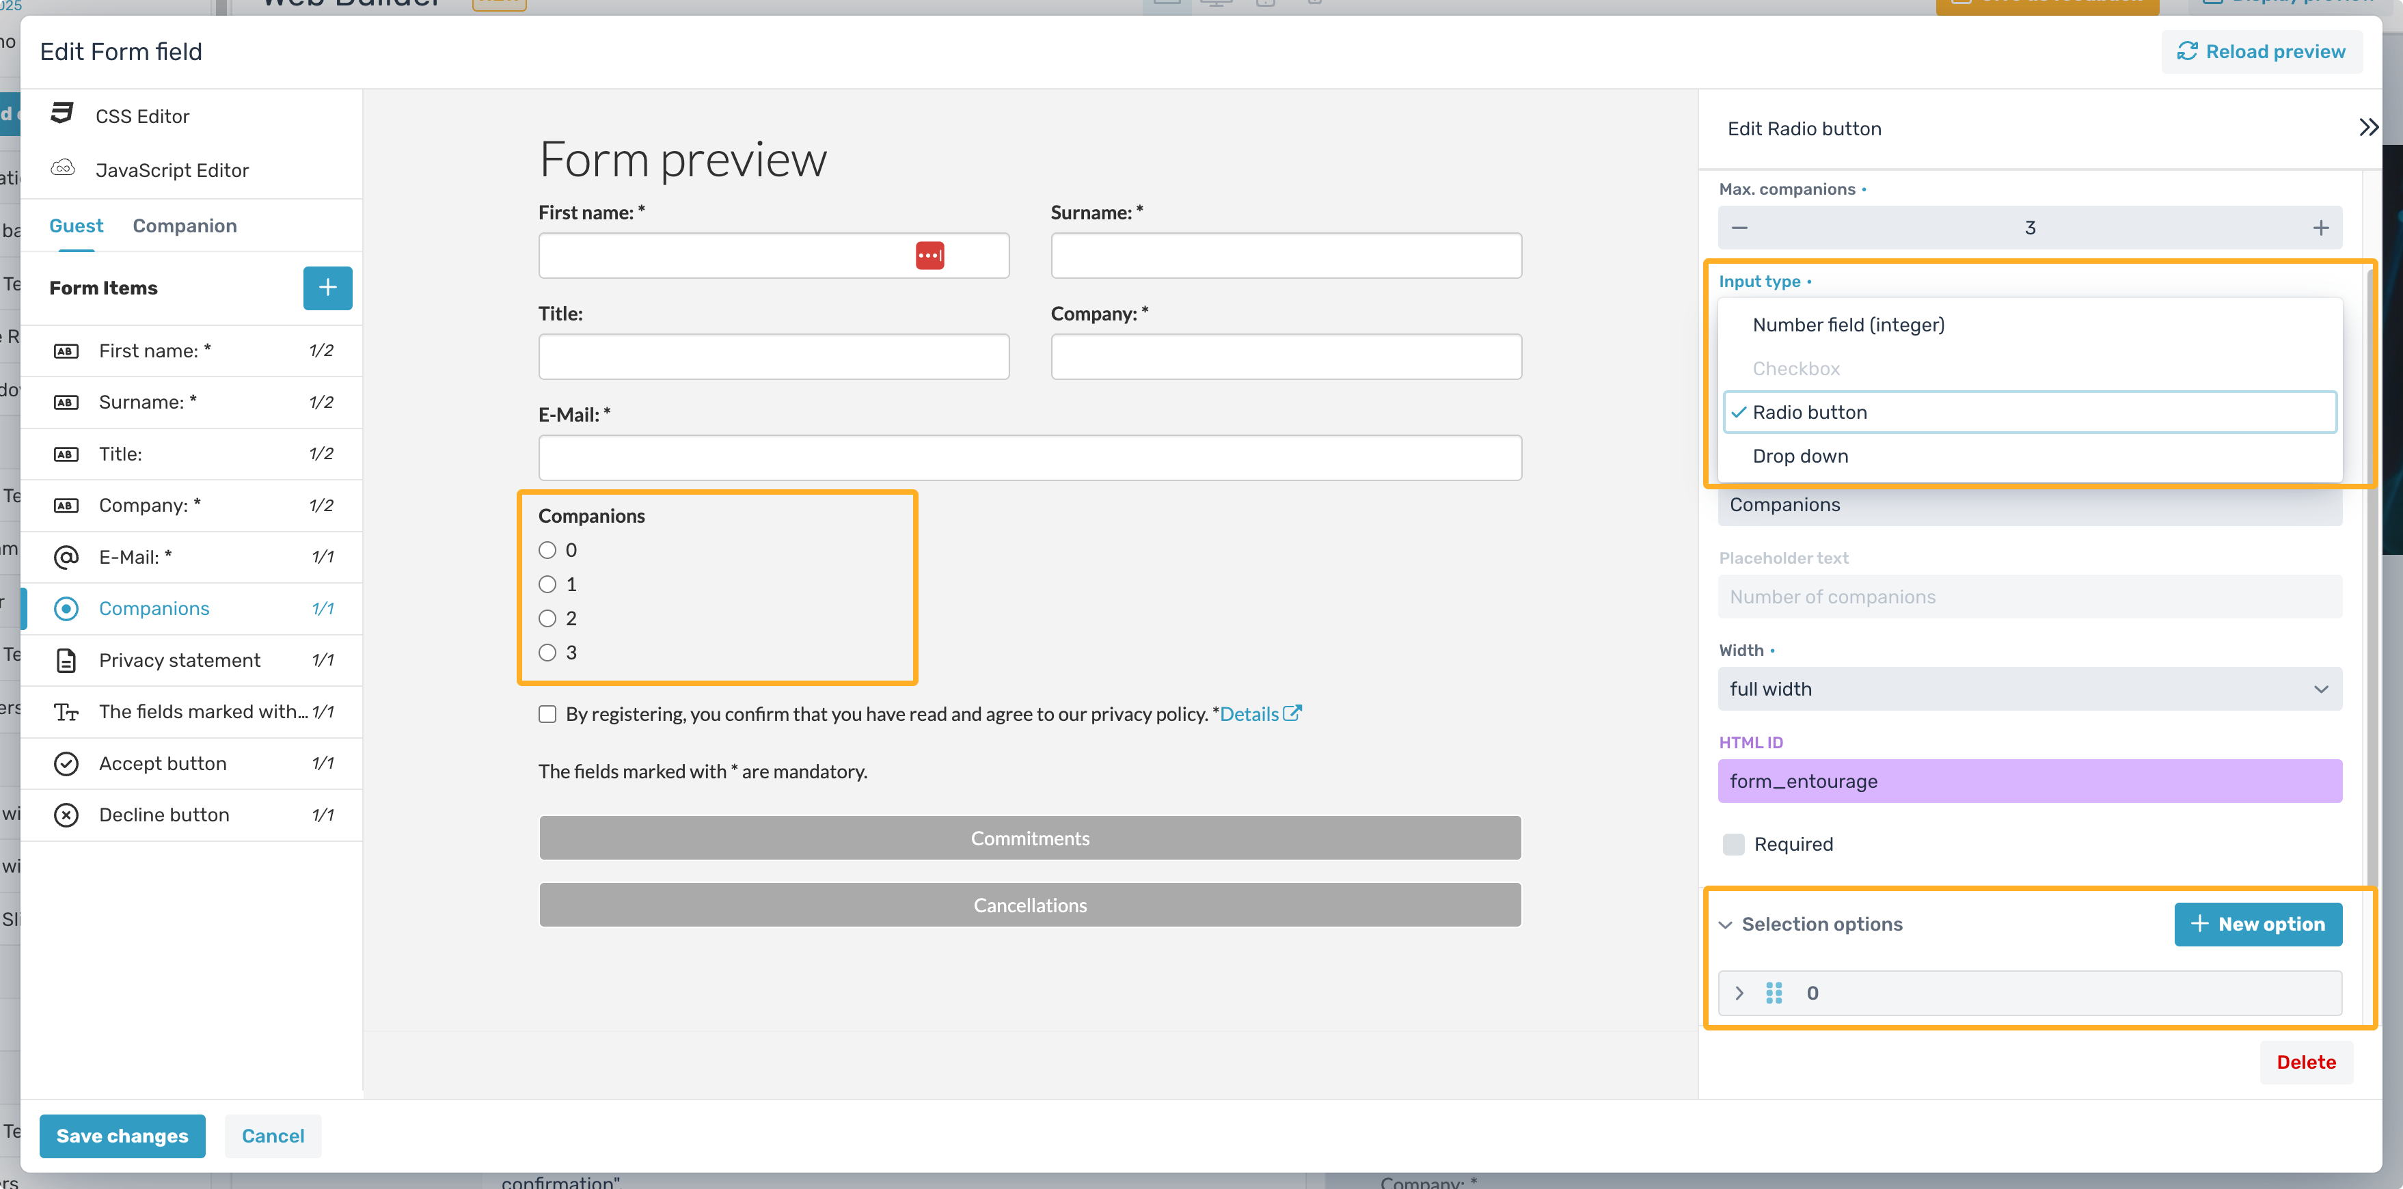Screen dimensions: 2403x1189
Task: Click the text field icon beside Title
Action: 66,454
